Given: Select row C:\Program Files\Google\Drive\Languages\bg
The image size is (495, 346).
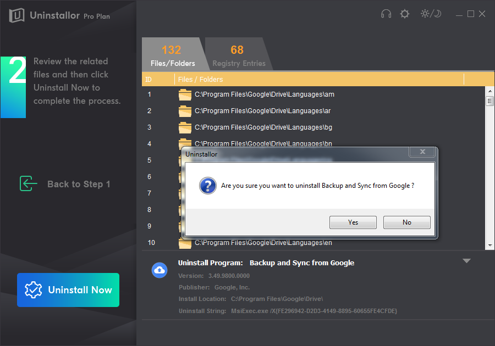Looking at the screenshot, I should (x=313, y=127).
